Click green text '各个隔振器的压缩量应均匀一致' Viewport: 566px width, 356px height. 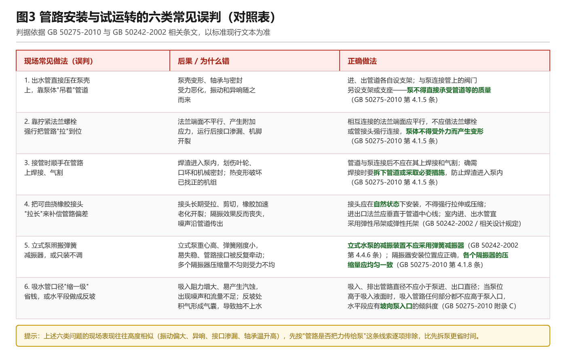[428, 260]
